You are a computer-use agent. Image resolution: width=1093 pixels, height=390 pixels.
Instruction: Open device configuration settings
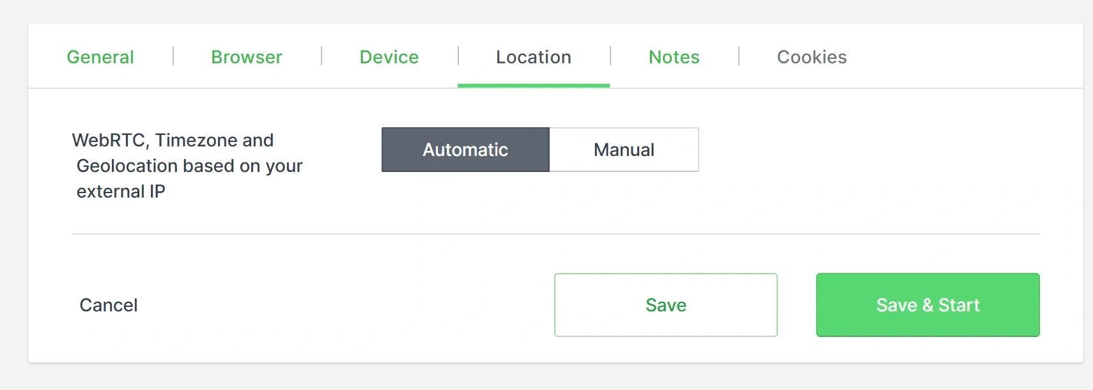point(389,57)
